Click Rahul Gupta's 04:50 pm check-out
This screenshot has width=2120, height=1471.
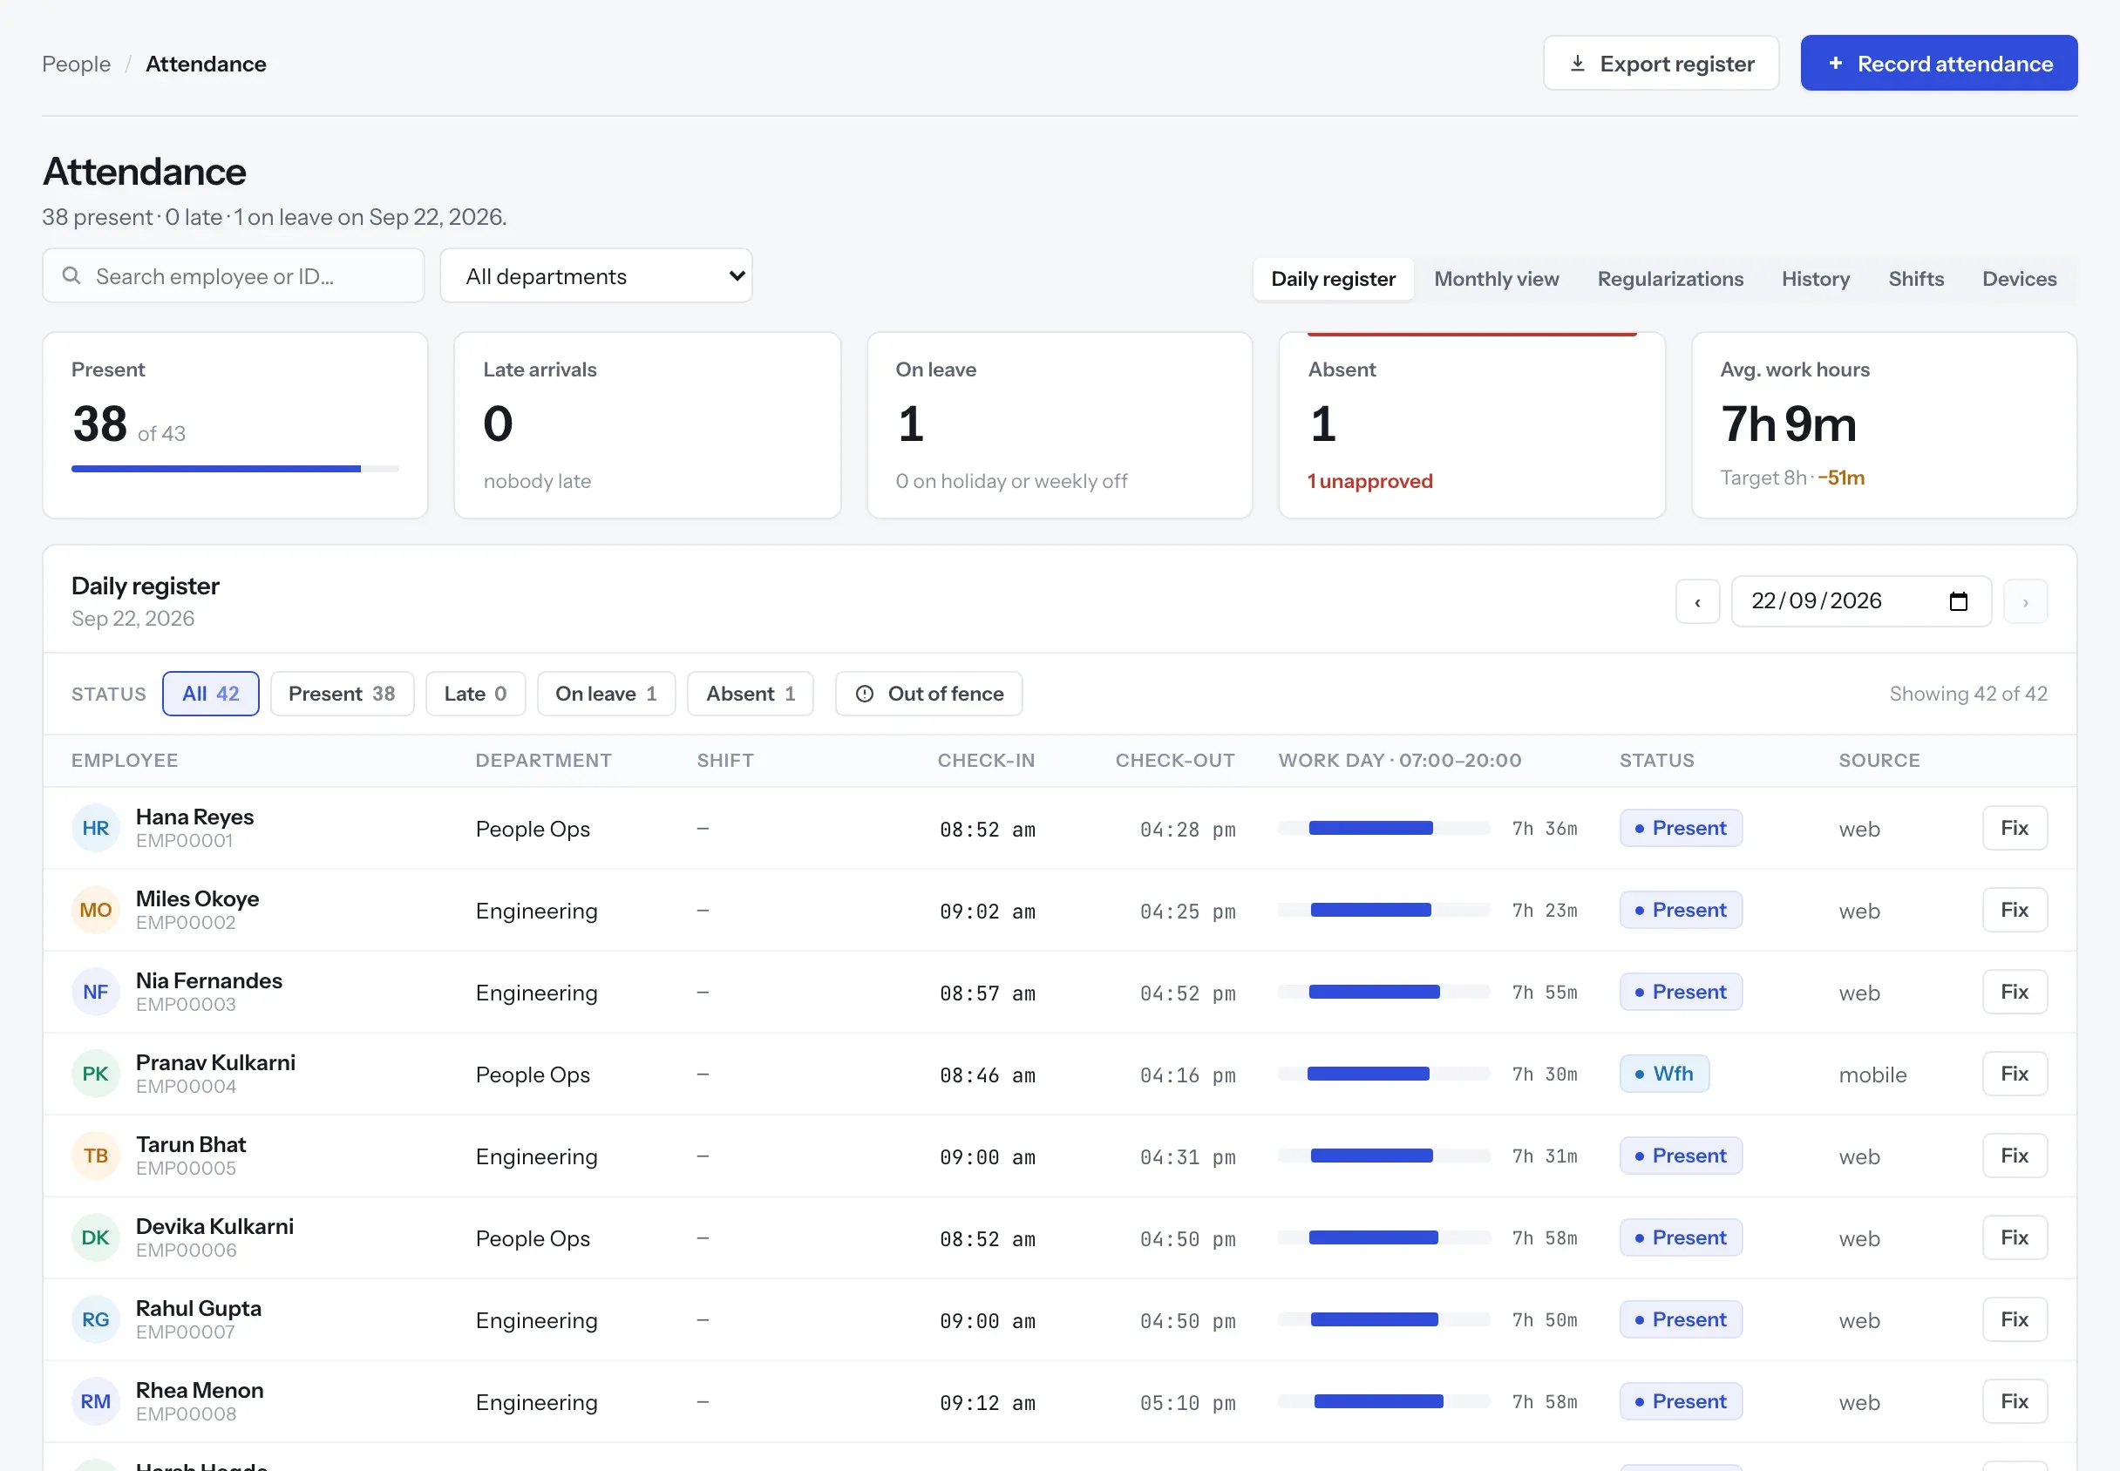pos(1187,1322)
